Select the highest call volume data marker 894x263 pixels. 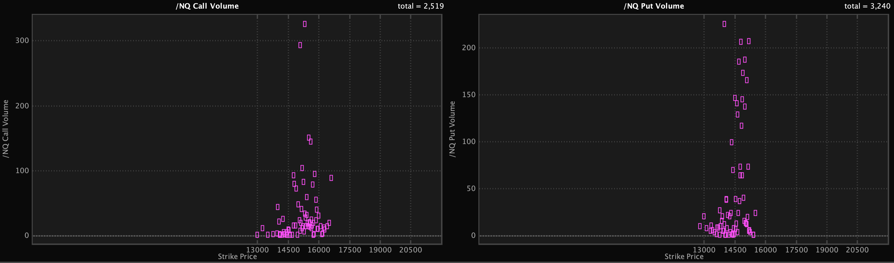coord(305,24)
